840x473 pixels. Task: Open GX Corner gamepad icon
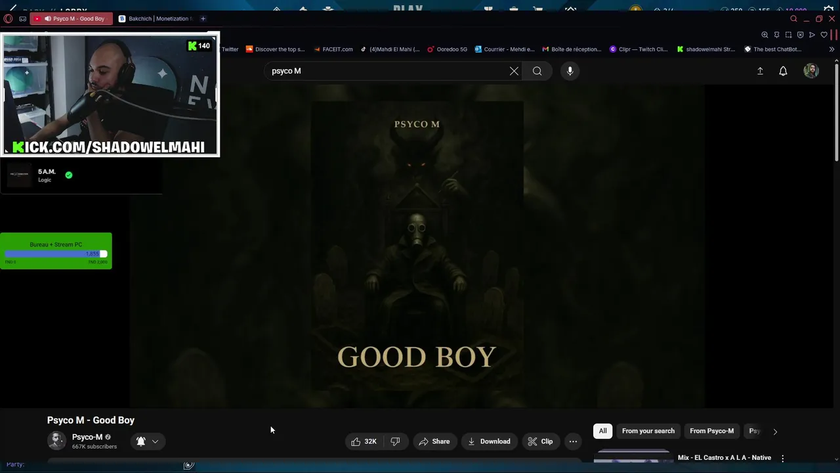pyautogui.click(x=22, y=18)
